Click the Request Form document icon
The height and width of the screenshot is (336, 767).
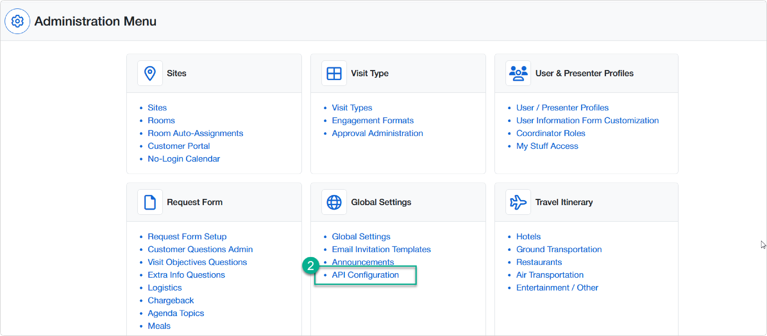coord(150,202)
